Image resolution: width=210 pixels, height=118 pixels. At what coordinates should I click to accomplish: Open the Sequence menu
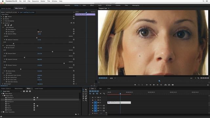(x=35, y=1)
